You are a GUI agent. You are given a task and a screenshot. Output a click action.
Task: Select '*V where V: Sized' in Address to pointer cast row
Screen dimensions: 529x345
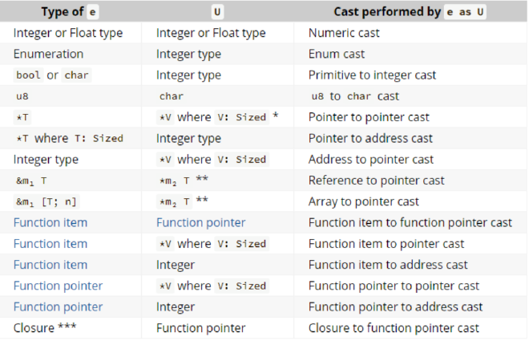213,160
